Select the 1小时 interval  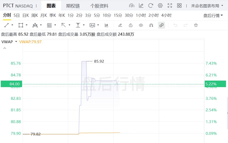tap(141, 15)
